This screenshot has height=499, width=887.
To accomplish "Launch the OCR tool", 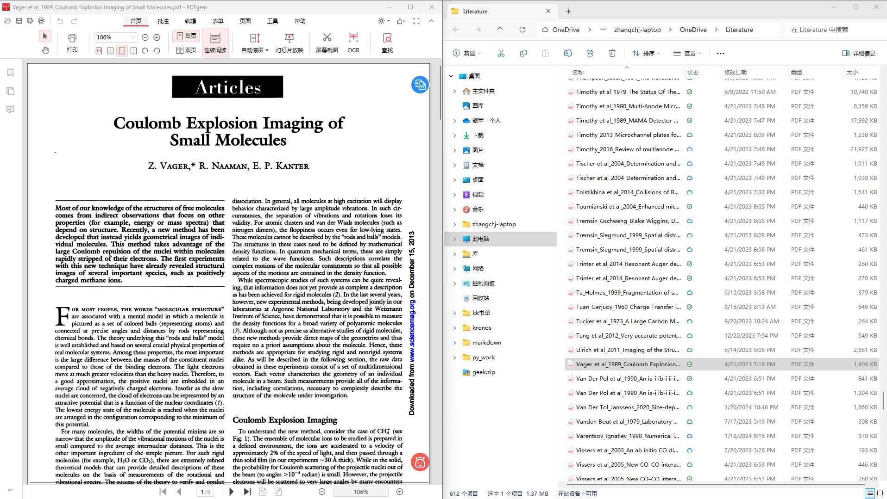I will pos(353,43).
